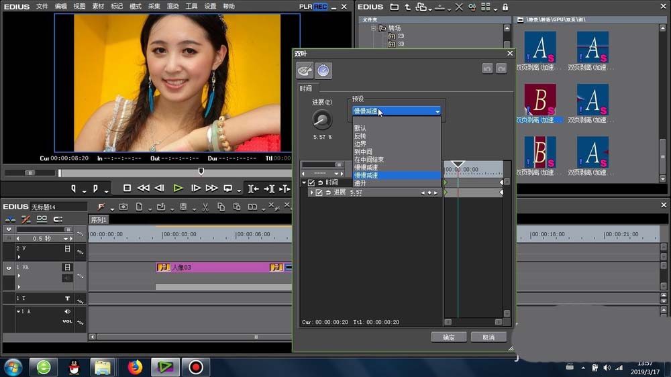Viewport: 671px width, 377px height.
Task: Click the green Play button in the player
Action: point(178,188)
